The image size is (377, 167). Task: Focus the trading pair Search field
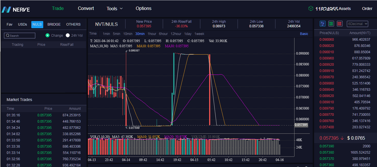(20, 36)
